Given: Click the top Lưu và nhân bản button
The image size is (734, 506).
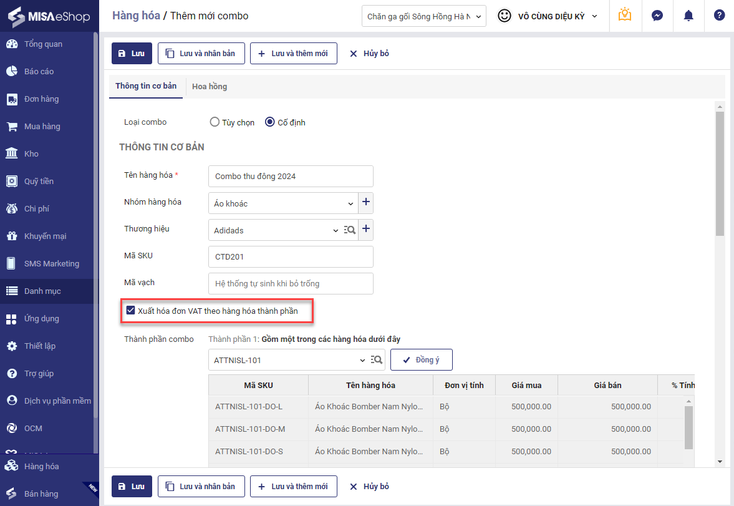Looking at the screenshot, I should point(201,54).
